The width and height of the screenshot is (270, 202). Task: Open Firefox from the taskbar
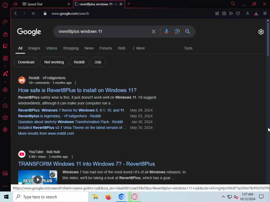click(108, 197)
